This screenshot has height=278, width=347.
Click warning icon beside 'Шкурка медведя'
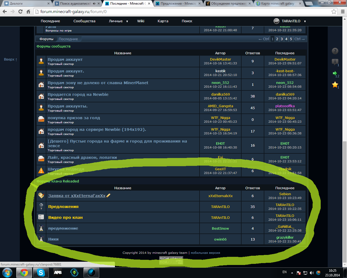coord(41,171)
